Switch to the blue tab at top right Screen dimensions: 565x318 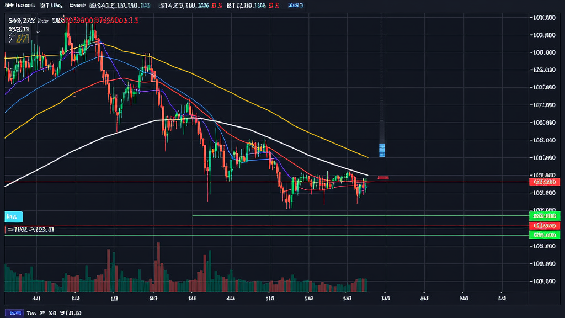coord(295,5)
